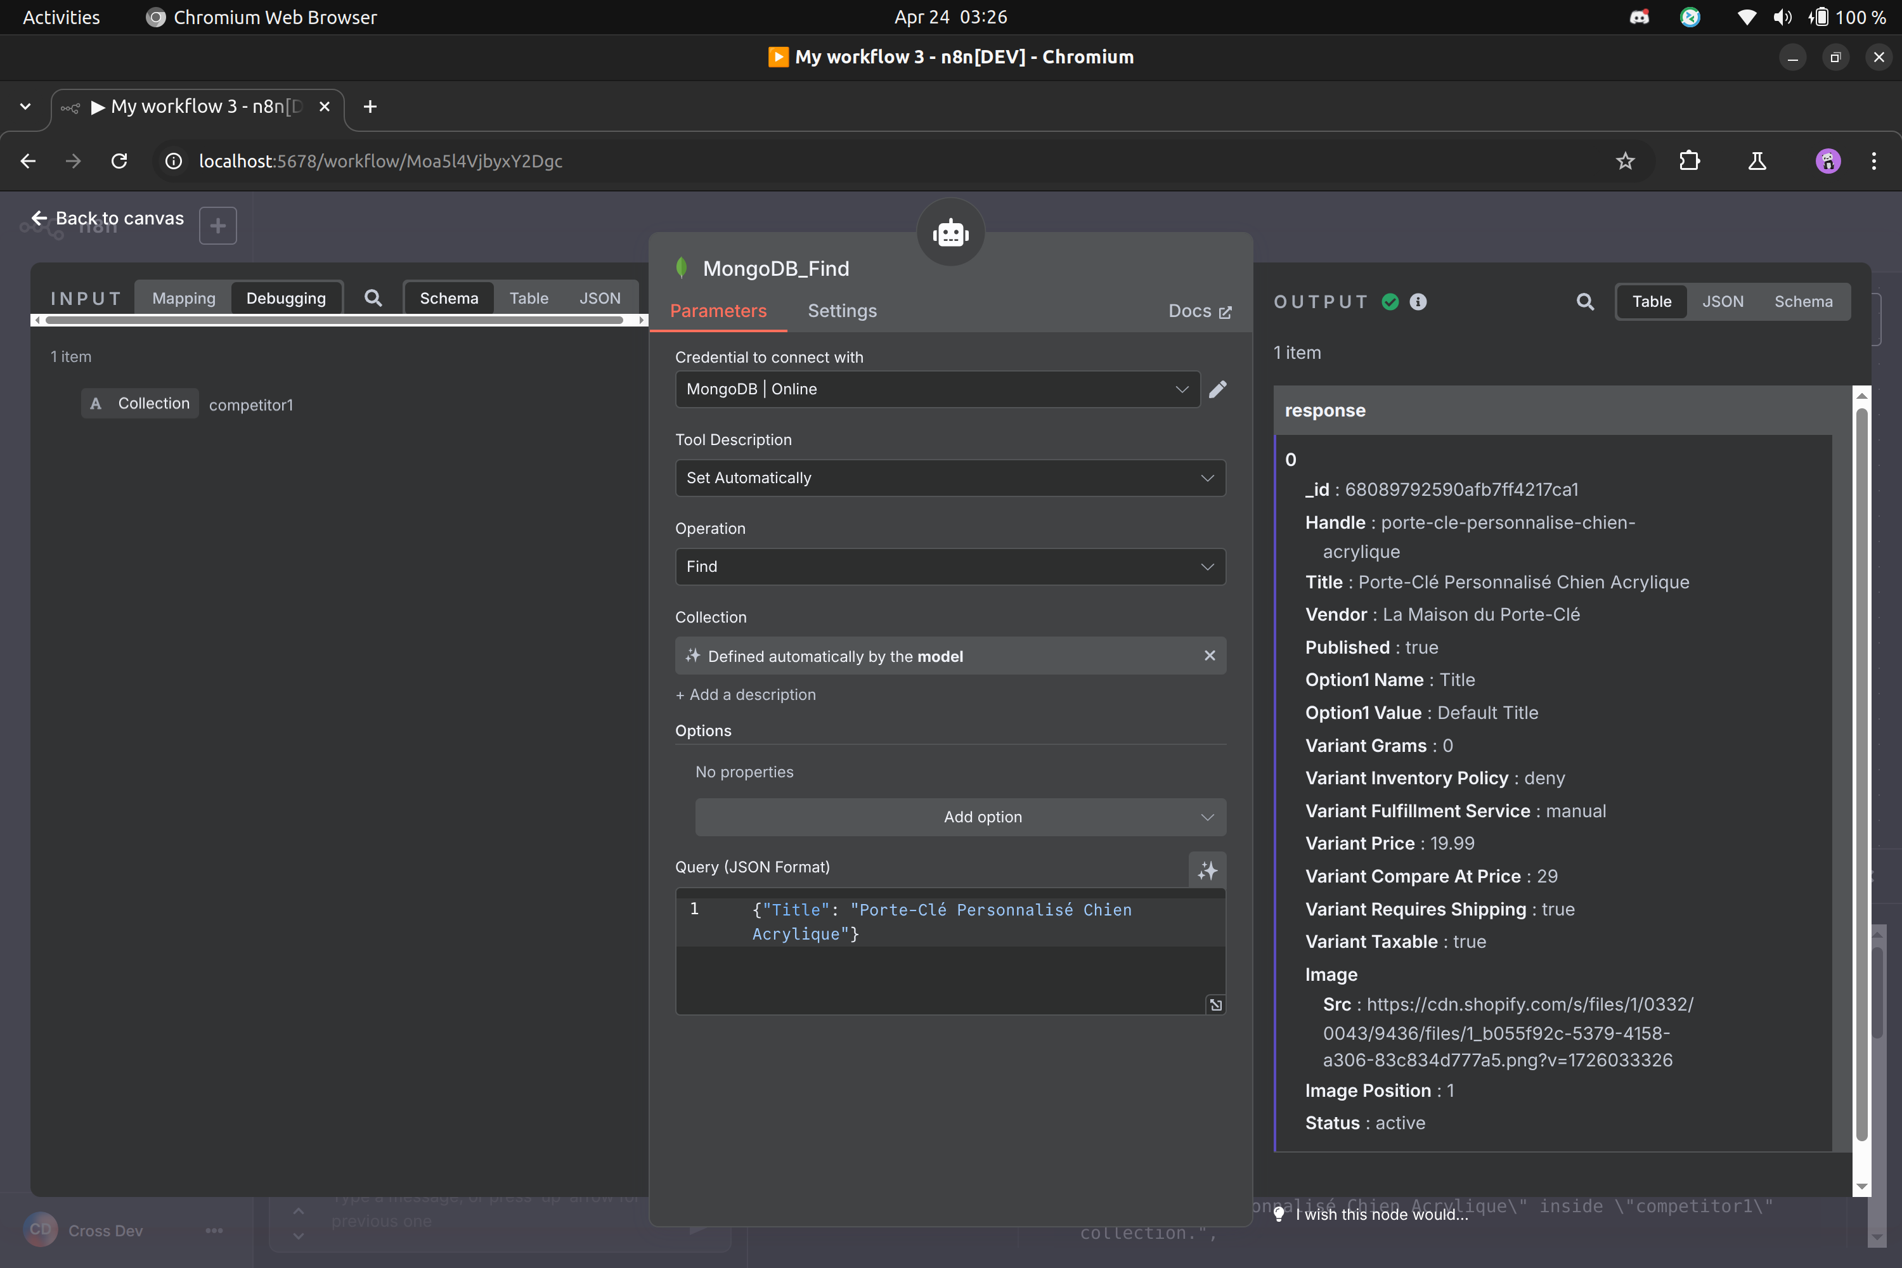Reload the browser page
The width and height of the screenshot is (1902, 1268).
[120, 161]
